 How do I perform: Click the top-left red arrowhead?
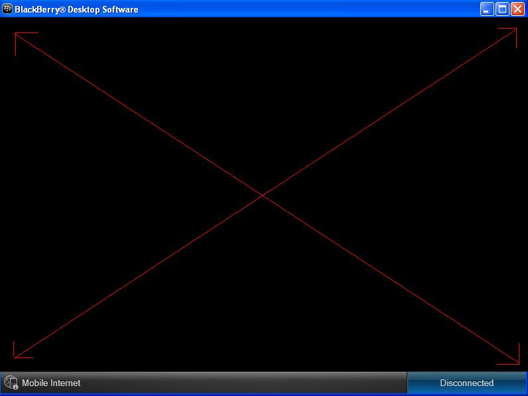coord(17,34)
